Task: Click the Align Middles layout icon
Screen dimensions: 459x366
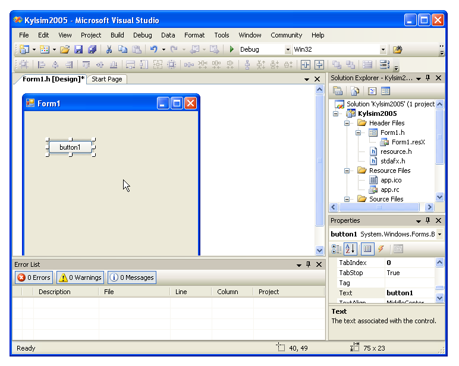Action: coord(100,65)
